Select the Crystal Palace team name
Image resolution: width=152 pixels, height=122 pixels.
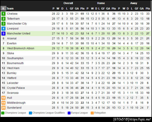click(x=16, y=88)
